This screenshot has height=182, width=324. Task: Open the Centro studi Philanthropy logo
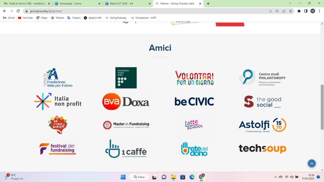click(x=263, y=78)
